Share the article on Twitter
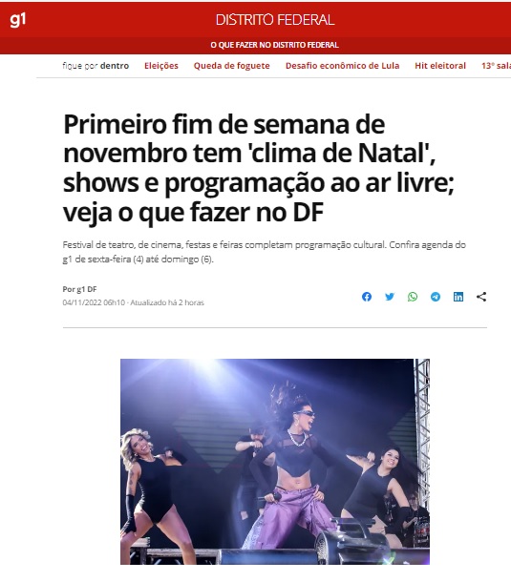Screen dimensions: 511x582 click(390, 297)
